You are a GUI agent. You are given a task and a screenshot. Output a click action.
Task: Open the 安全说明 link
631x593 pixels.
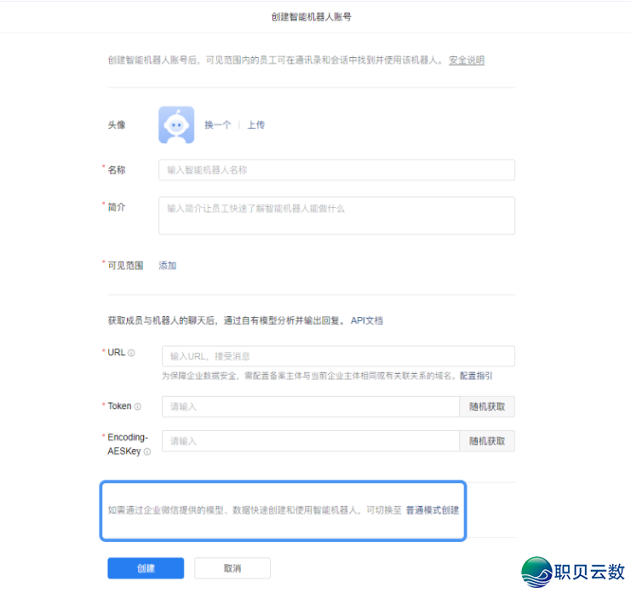pos(467,60)
